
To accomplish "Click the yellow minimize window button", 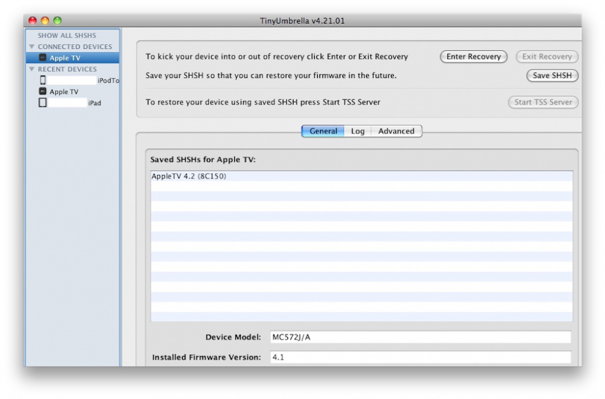I will coord(45,21).
